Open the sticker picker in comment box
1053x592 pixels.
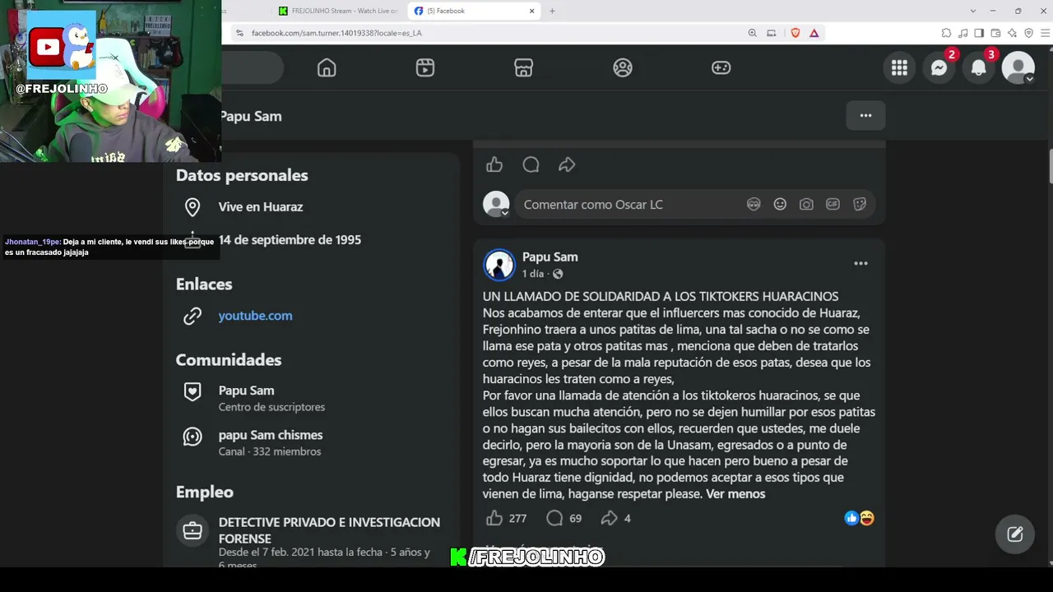(860, 205)
